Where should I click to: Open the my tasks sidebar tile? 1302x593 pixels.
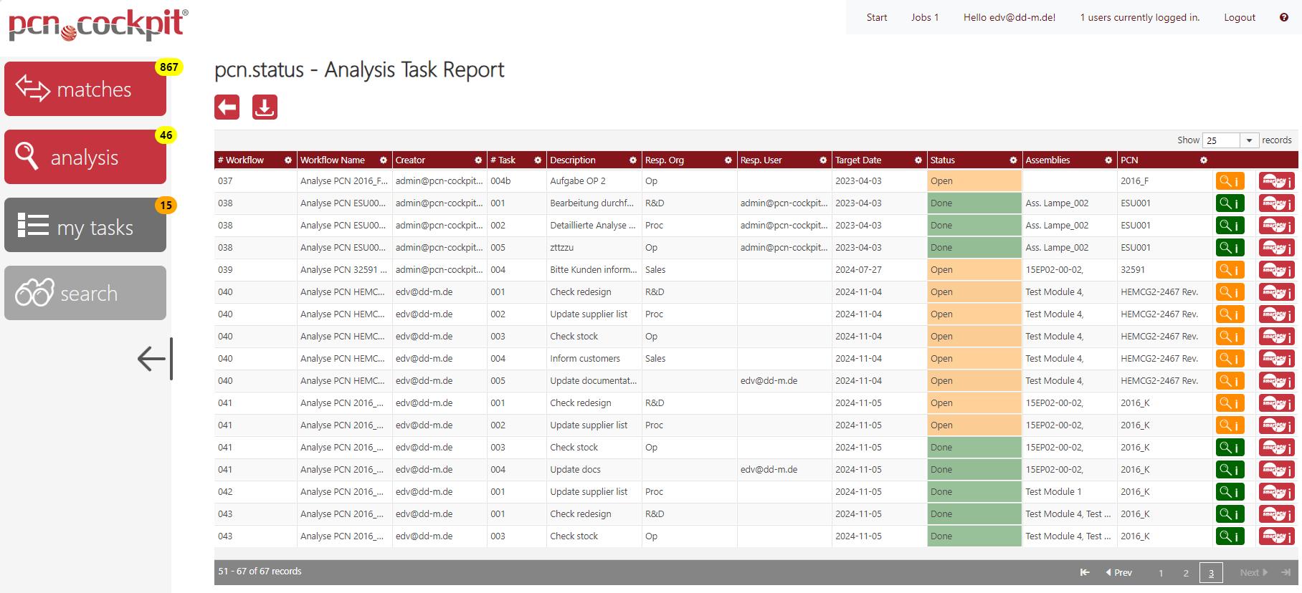click(x=85, y=225)
